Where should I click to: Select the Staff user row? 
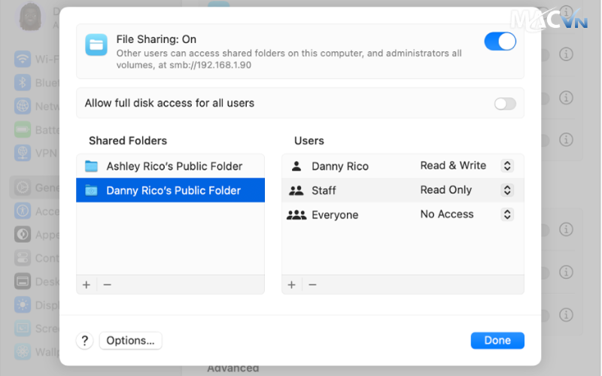pyautogui.click(x=403, y=190)
